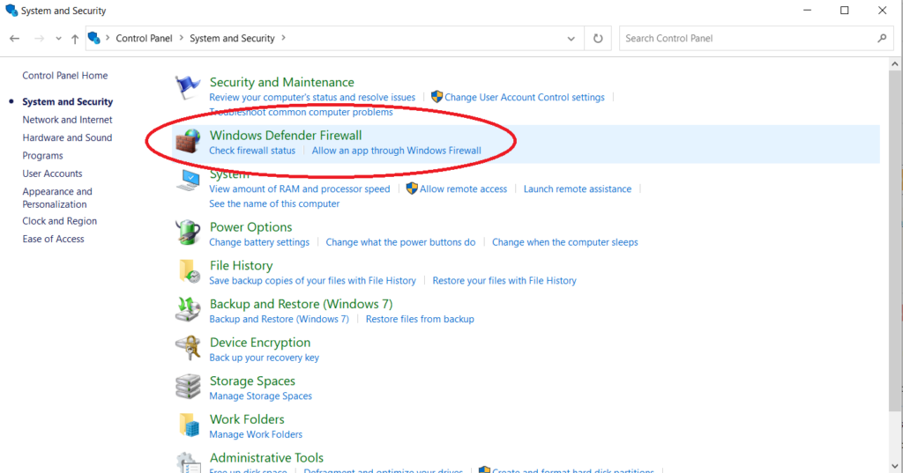The width and height of the screenshot is (903, 473).
Task: Refresh the Control Panel view
Action: click(x=598, y=39)
